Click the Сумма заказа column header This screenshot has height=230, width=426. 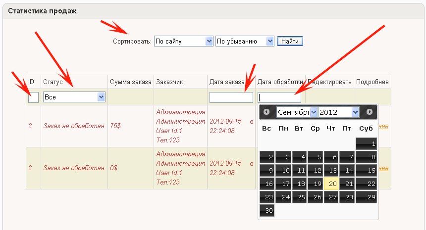tap(130, 82)
